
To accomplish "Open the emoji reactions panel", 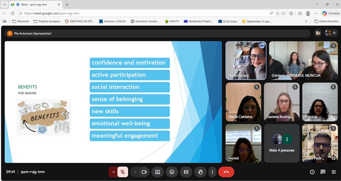I will pos(172,172).
